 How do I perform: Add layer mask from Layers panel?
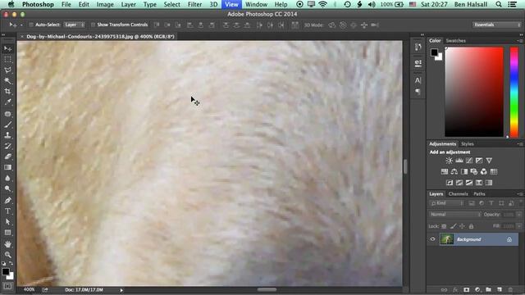467,289
